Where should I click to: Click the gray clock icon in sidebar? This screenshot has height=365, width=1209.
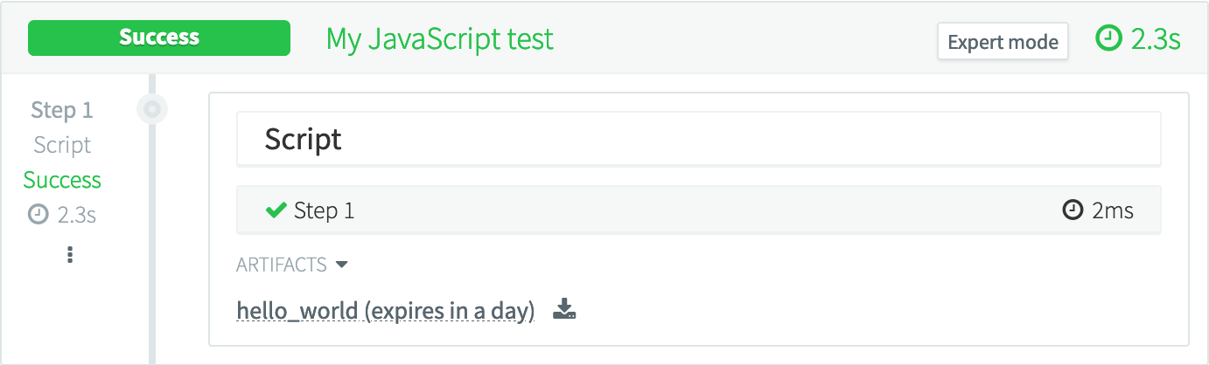pyautogui.click(x=38, y=215)
